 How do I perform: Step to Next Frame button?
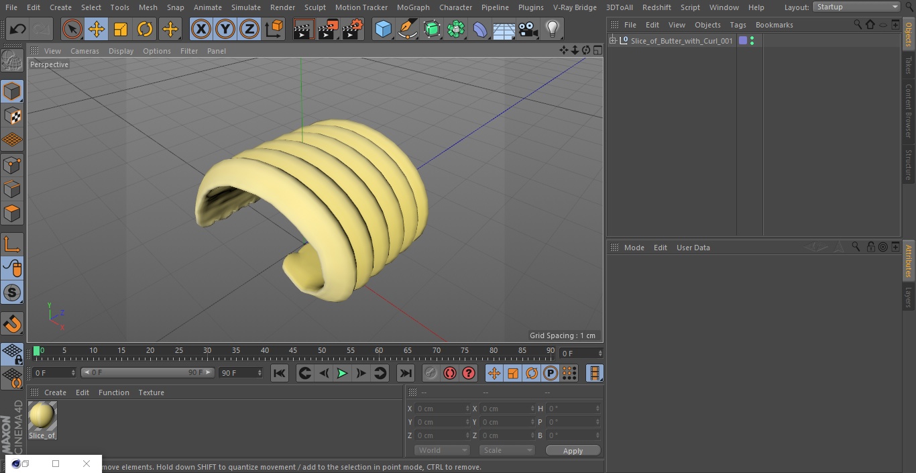tap(361, 373)
